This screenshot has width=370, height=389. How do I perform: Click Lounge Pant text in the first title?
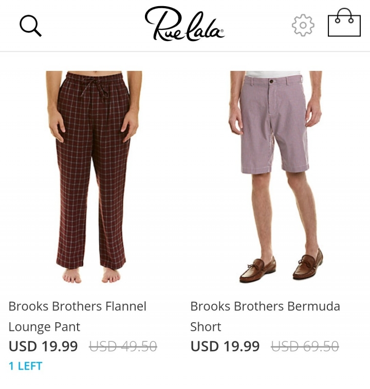tap(44, 327)
